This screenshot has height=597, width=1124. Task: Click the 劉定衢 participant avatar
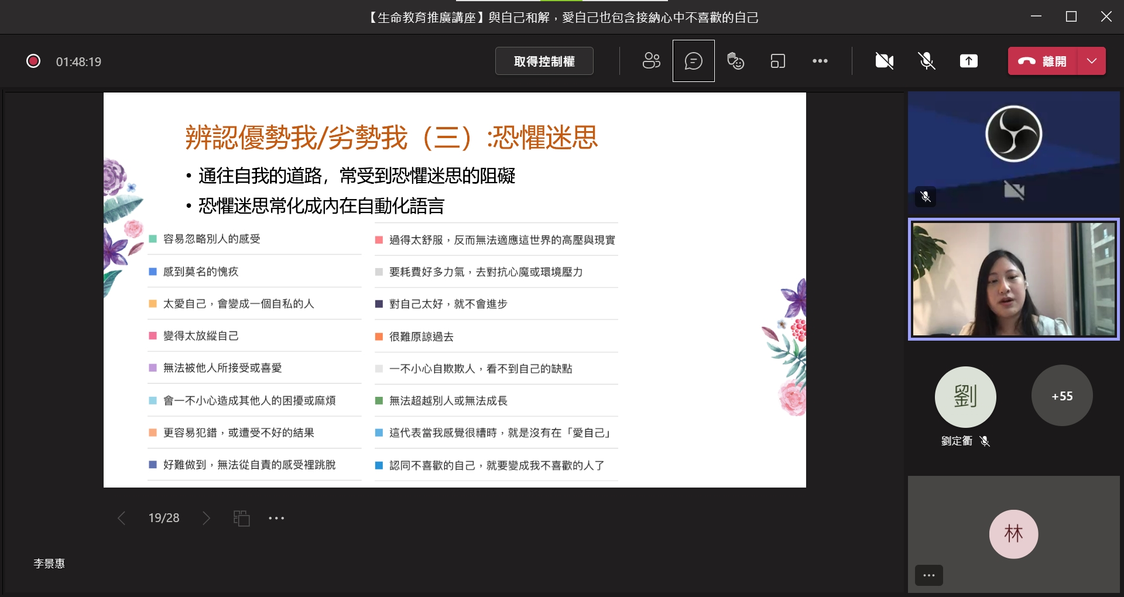point(965,396)
